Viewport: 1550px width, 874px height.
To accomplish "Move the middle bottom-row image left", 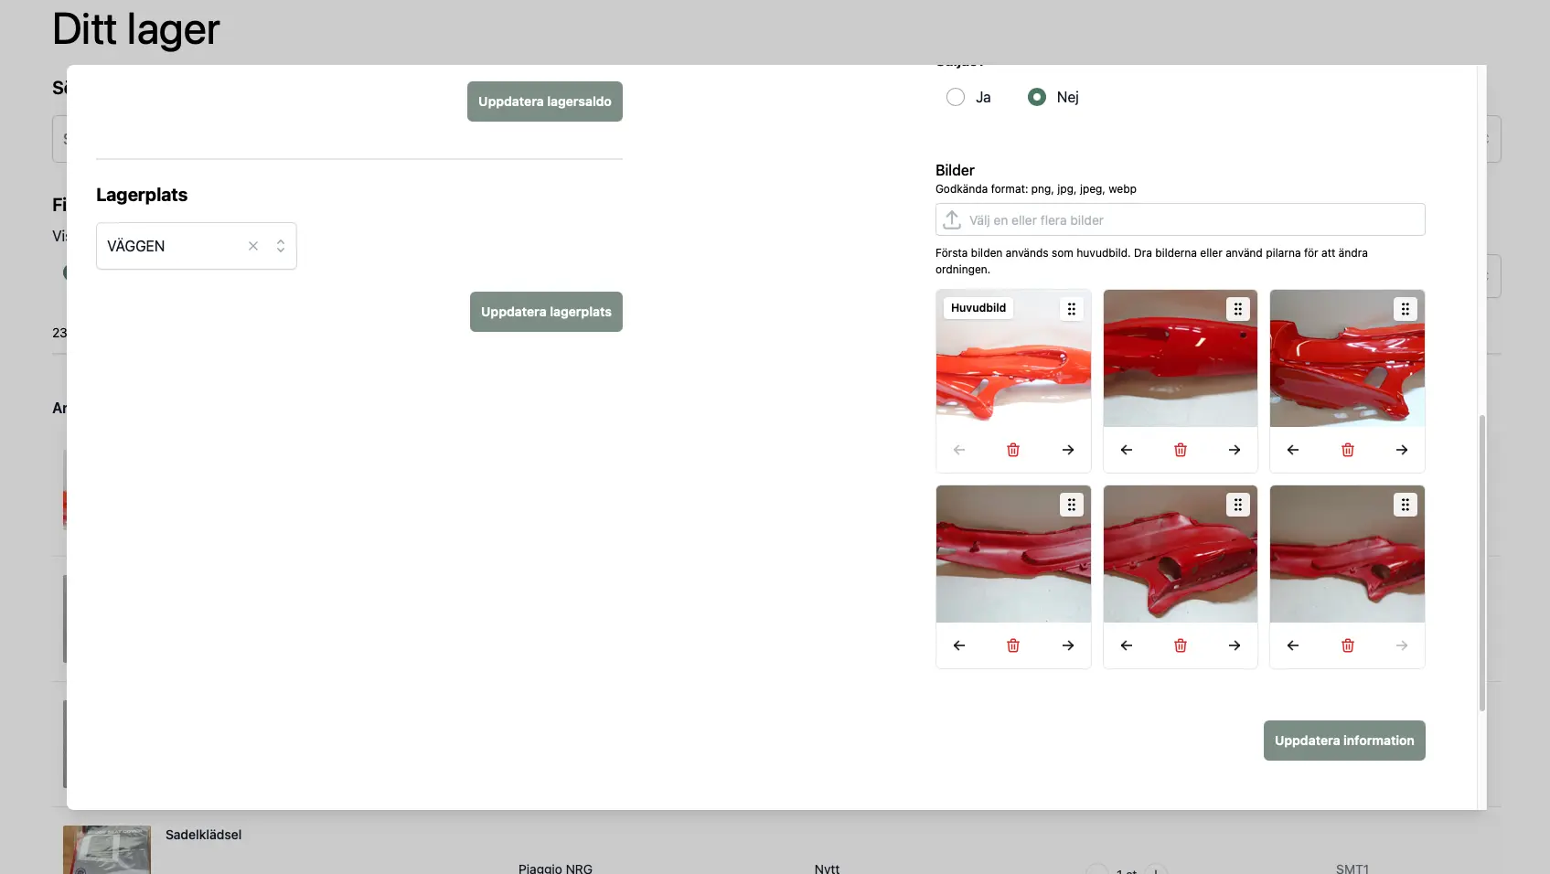I will 1127,645.
